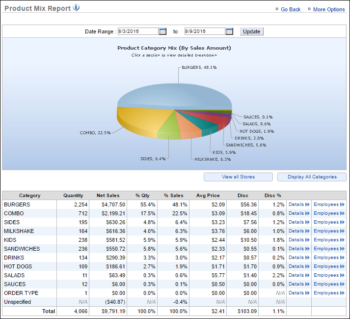Viewport: 350px width, 319px height.
Task: Open Employees for ORDER TYPE row
Action: 329,293
